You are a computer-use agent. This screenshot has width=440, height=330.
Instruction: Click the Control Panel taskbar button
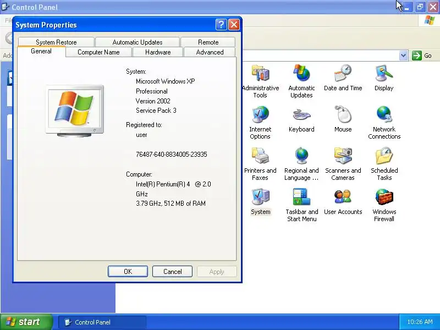(x=102, y=322)
